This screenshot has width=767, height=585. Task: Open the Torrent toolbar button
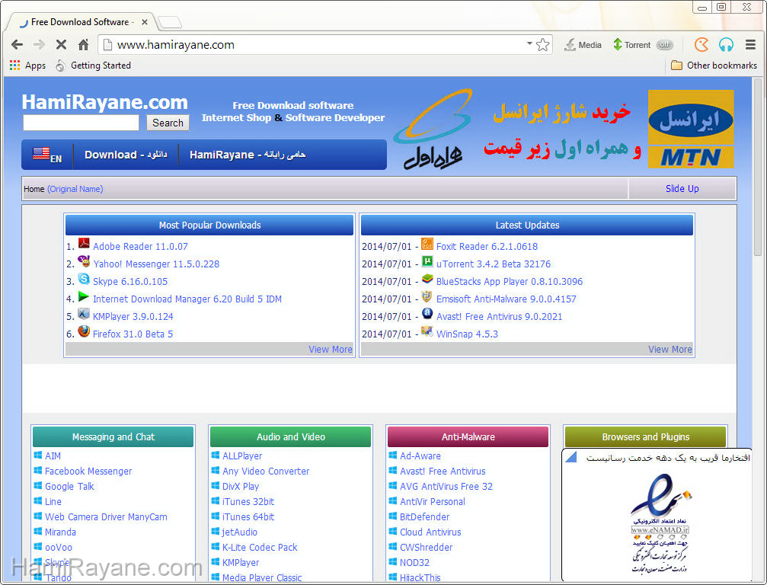pyautogui.click(x=632, y=45)
